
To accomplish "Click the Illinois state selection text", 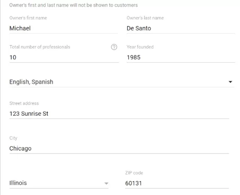I will tap(18, 183).
